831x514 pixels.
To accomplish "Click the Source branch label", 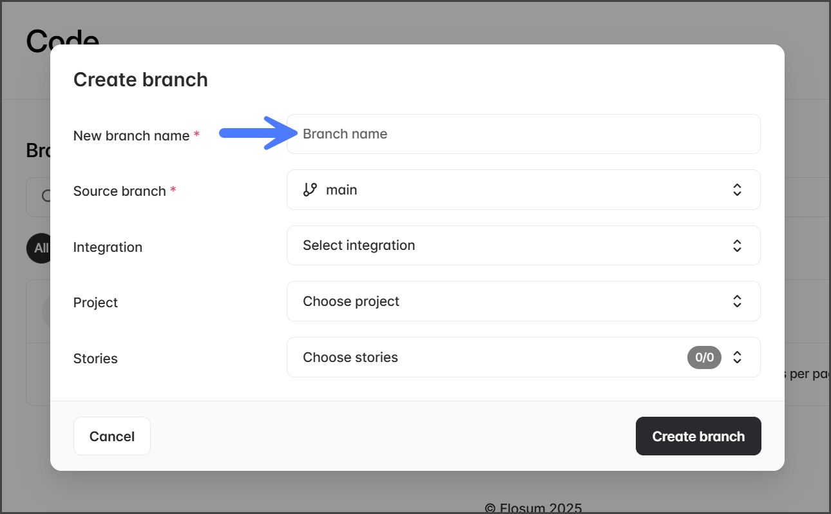I will coord(120,191).
